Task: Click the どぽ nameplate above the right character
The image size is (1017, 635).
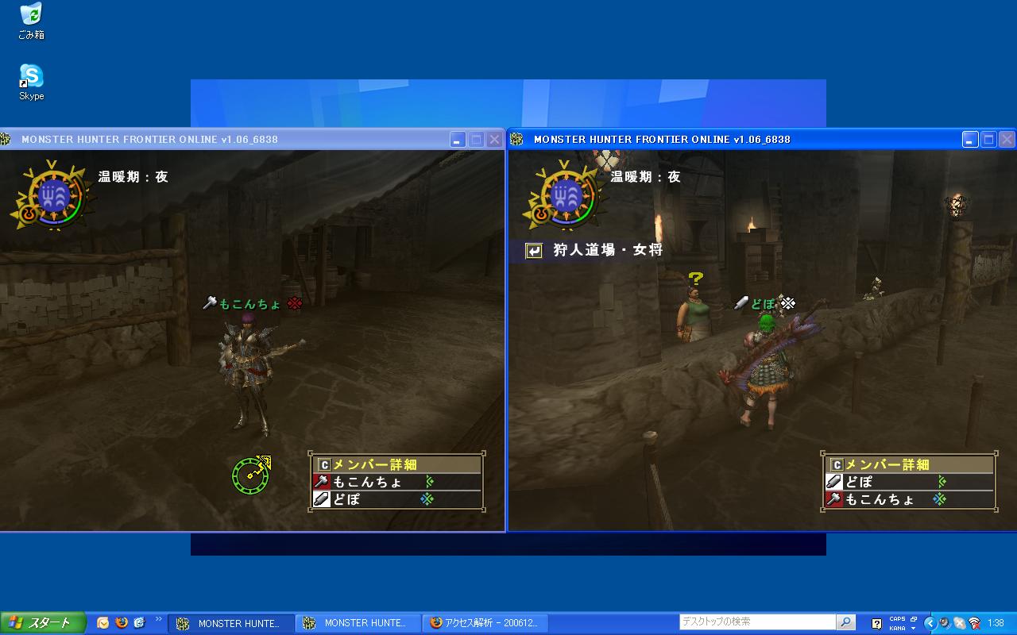Action: (763, 303)
